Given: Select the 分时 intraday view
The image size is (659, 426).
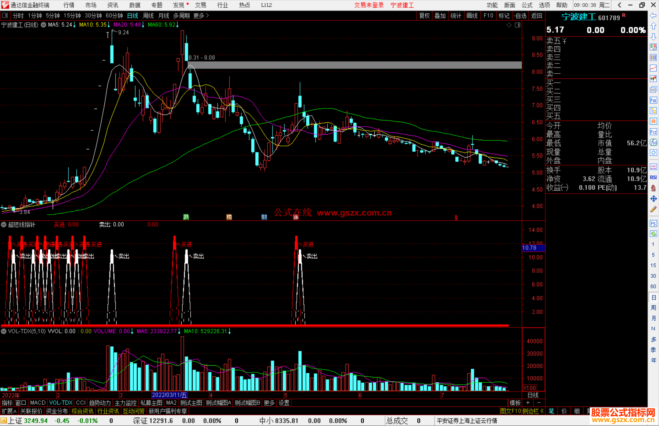Looking at the screenshot, I should pos(18,16).
